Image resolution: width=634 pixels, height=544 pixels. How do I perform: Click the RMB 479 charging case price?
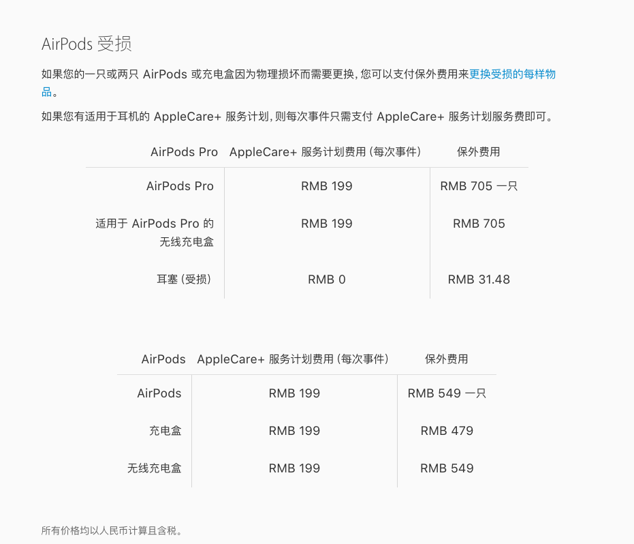pos(447,431)
